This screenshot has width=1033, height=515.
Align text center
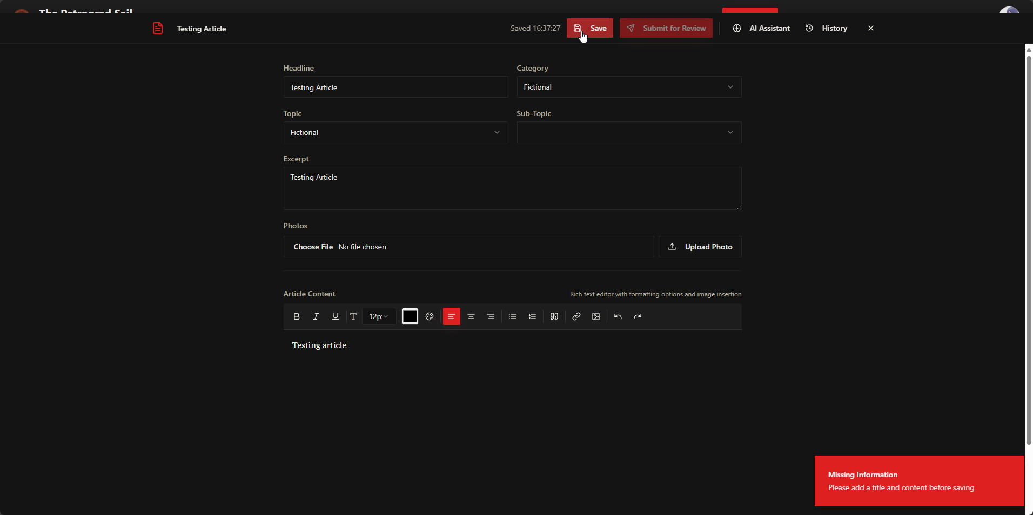471,316
